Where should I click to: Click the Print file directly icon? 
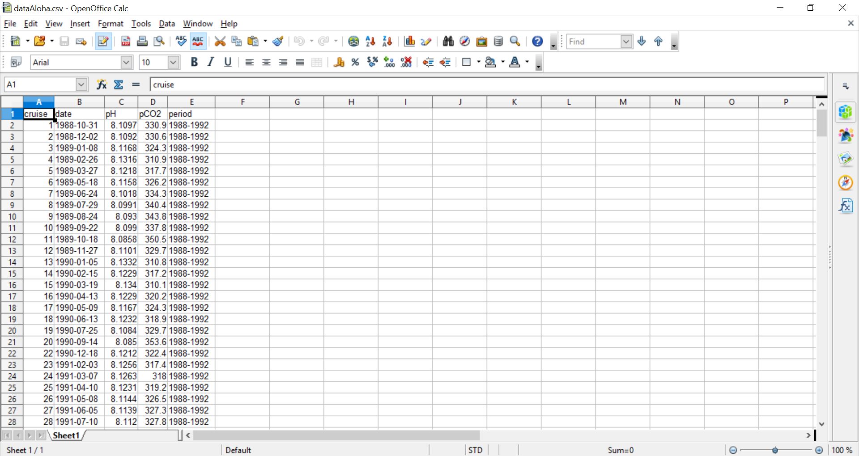(142, 41)
